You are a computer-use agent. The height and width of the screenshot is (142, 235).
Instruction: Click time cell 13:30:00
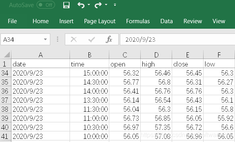tap(90, 100)
